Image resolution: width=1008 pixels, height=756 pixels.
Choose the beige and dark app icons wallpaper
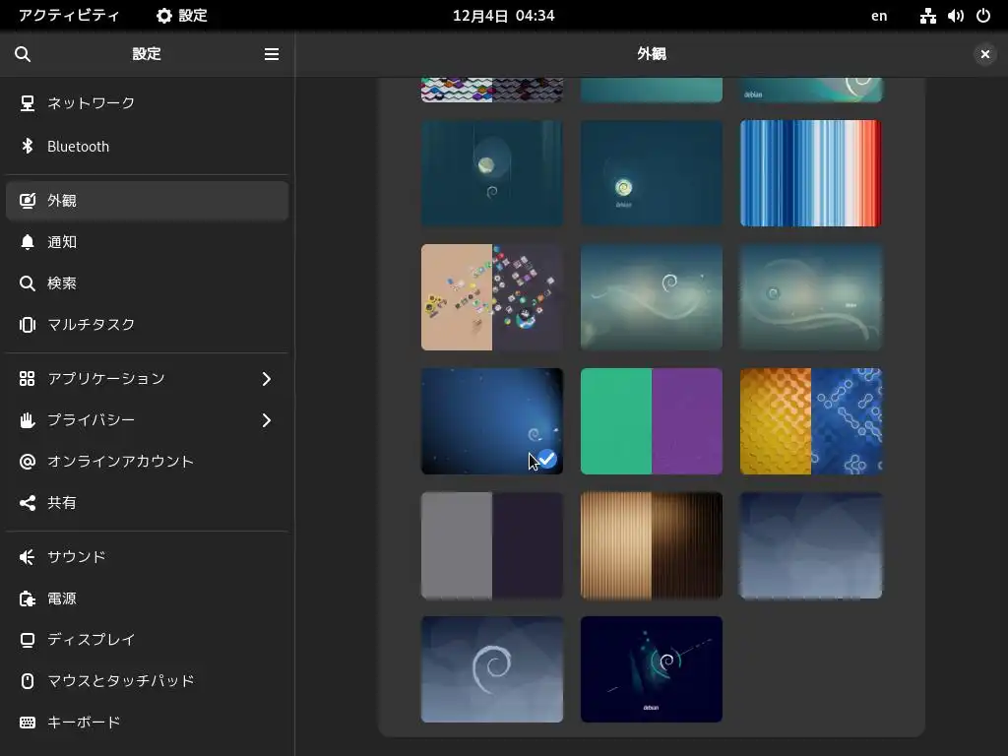coord(492,297)
